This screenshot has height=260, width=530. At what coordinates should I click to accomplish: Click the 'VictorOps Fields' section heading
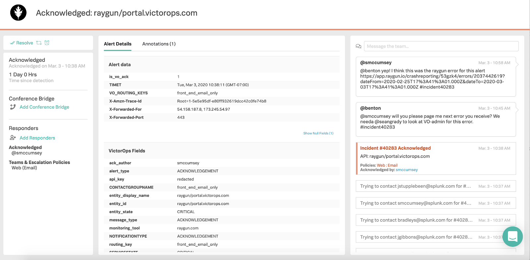(x=127, y=151)
